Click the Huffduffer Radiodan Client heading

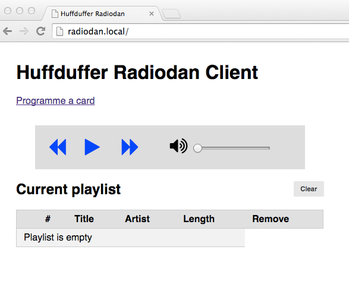(x=137, y=72)
